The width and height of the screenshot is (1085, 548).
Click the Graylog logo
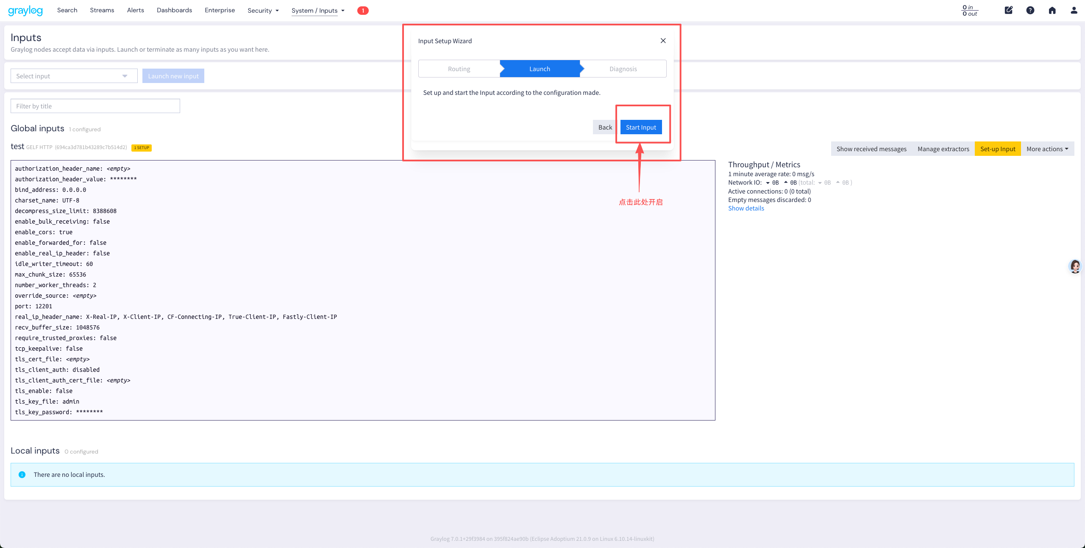25,11
